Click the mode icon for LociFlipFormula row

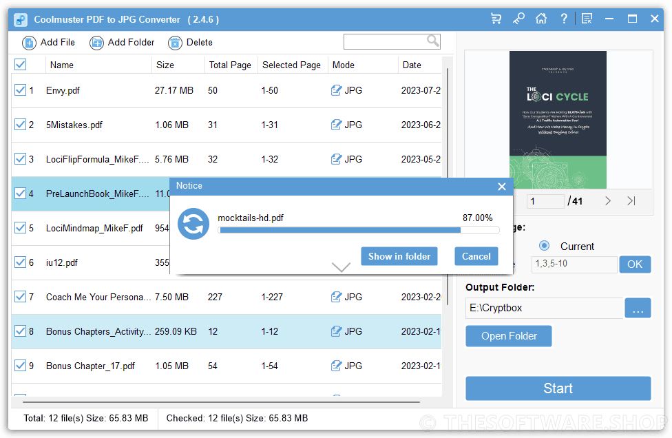coord(337,159)
